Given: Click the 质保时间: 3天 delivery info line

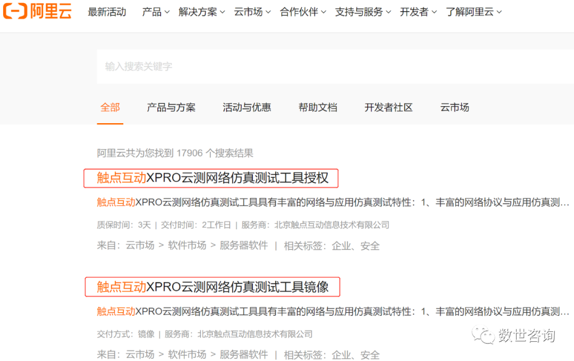Looking at the screenshot, I should click(243, 225).
